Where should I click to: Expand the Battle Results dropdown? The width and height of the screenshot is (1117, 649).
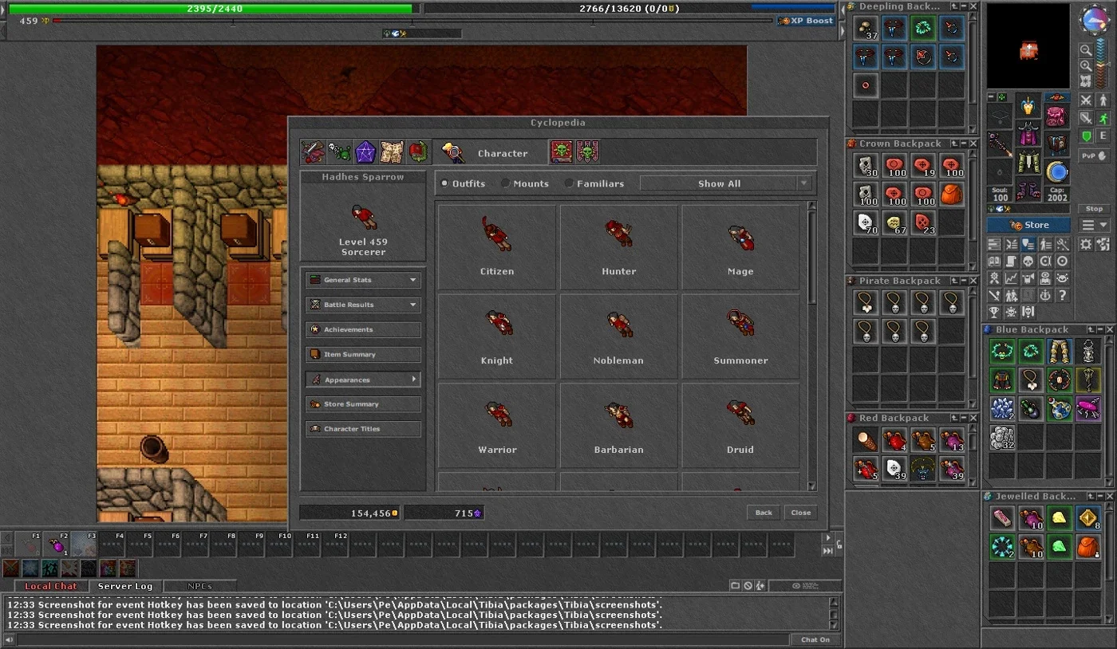pos(363,305)
